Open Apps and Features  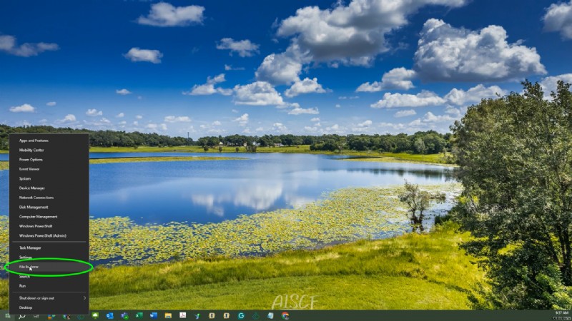click(x=33, y=141)
